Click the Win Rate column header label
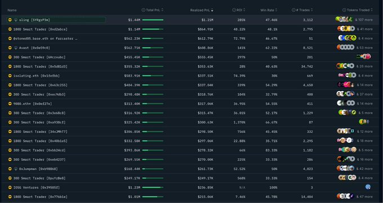Image resolution: width=383 pixels, height=203 pixels. [x=267, y=10]
